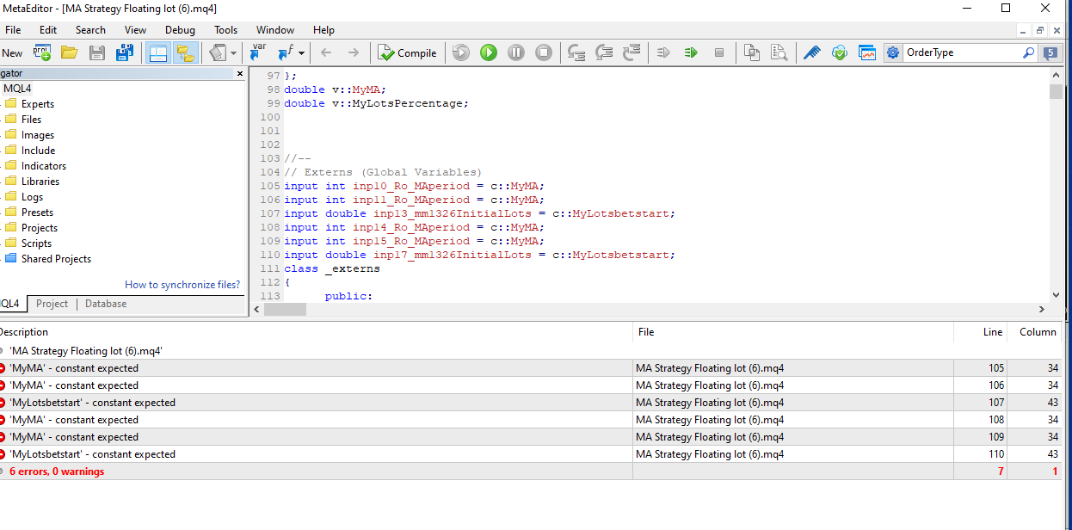Select the Scripts folder in Navigator
The width and height of the screenshot is (1072, 530).
36,243
